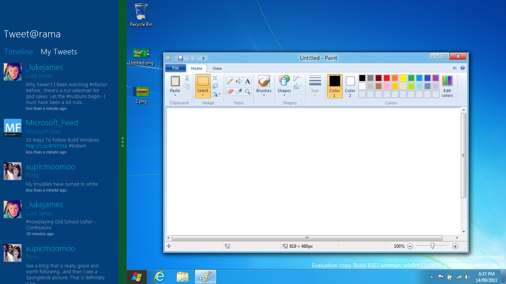Image resolution: width=506 pixels, height=284 pixels.
Task: Click the Undo arrow in Paint title bar
Action: 189,58
